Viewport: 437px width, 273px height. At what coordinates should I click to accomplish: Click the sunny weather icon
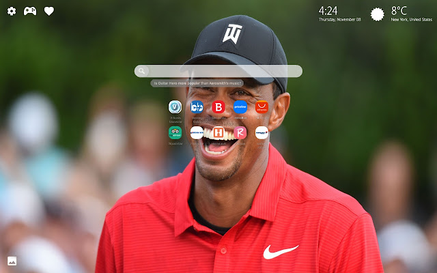tap(378, 14)
